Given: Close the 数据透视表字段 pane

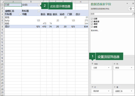Looking at the screenshot, I should [x=133, y=3].
